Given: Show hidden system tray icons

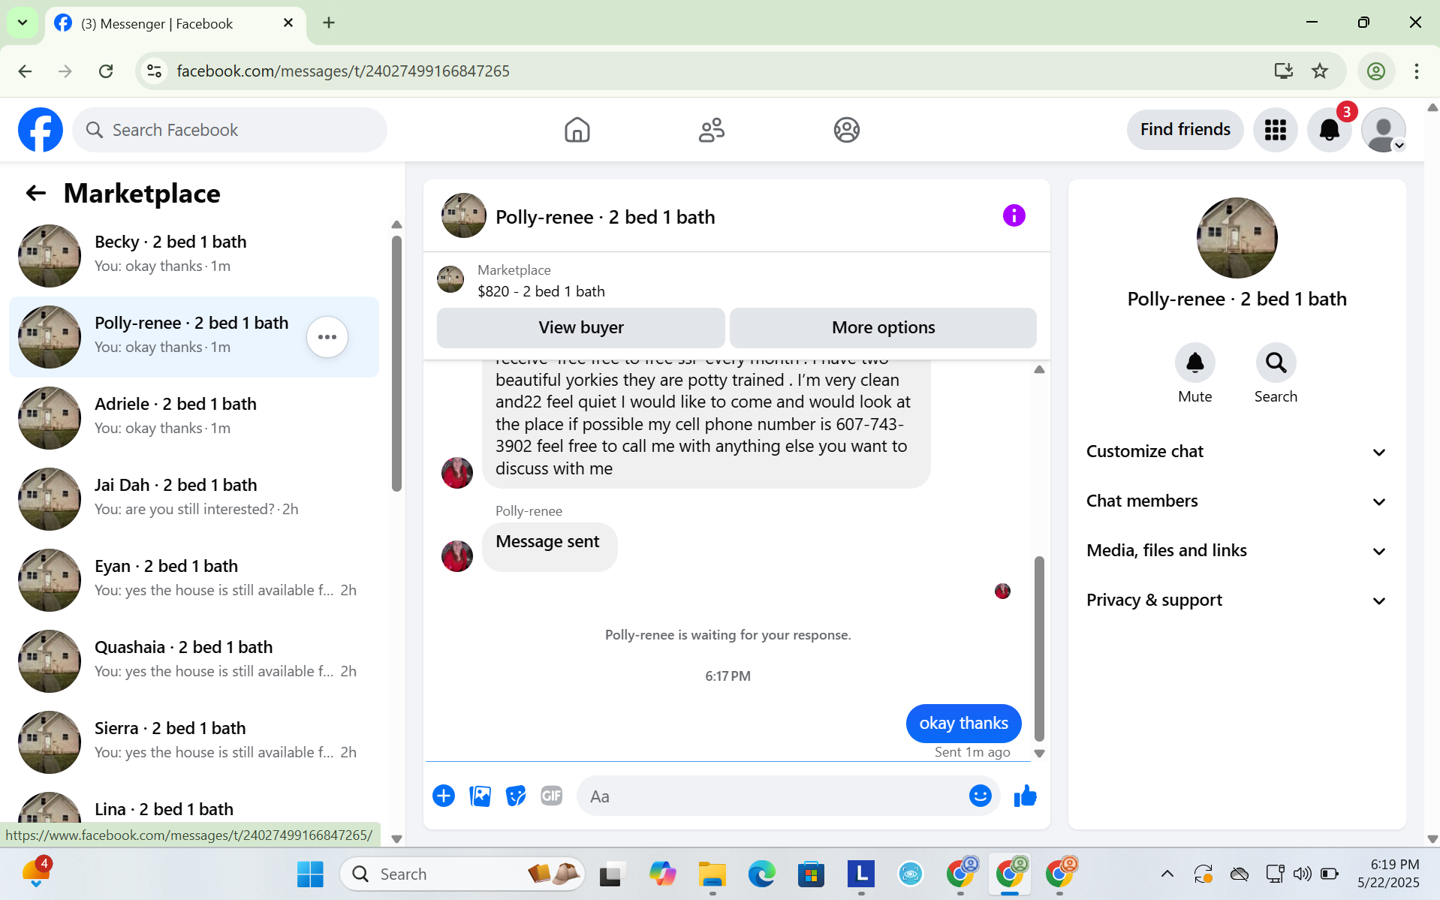Looking at the screenshot, I should (1167, 874).
